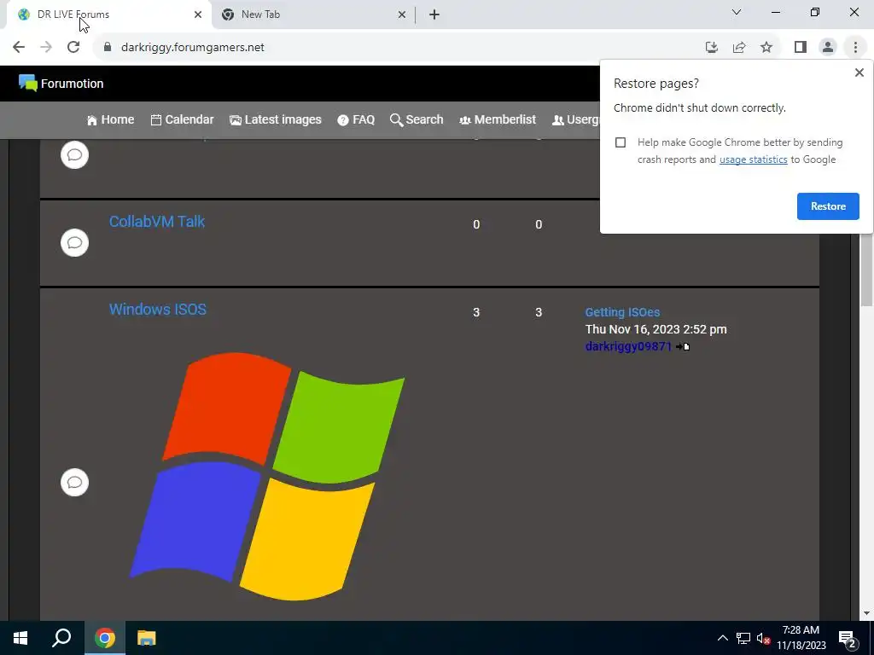Switch to the DR LIVE Forums tab
Screen dimensions: 874x655
(109, 14)
